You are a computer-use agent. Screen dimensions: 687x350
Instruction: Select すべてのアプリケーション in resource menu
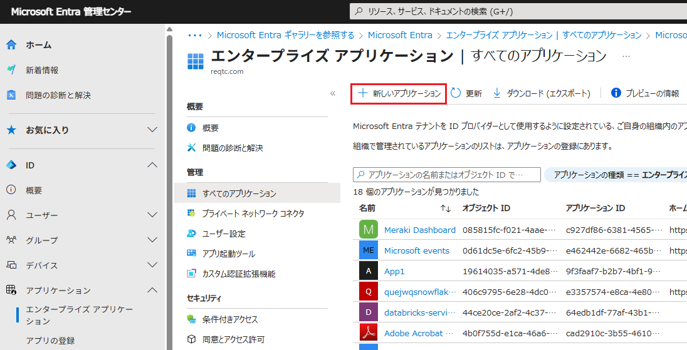coord(257,193)
